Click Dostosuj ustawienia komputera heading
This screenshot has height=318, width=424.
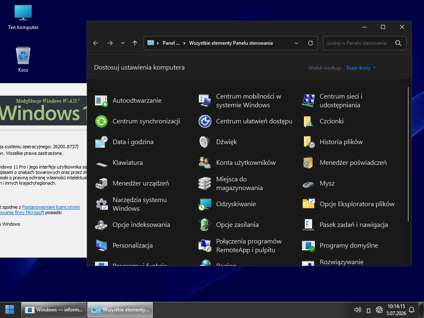coord(139,67)
